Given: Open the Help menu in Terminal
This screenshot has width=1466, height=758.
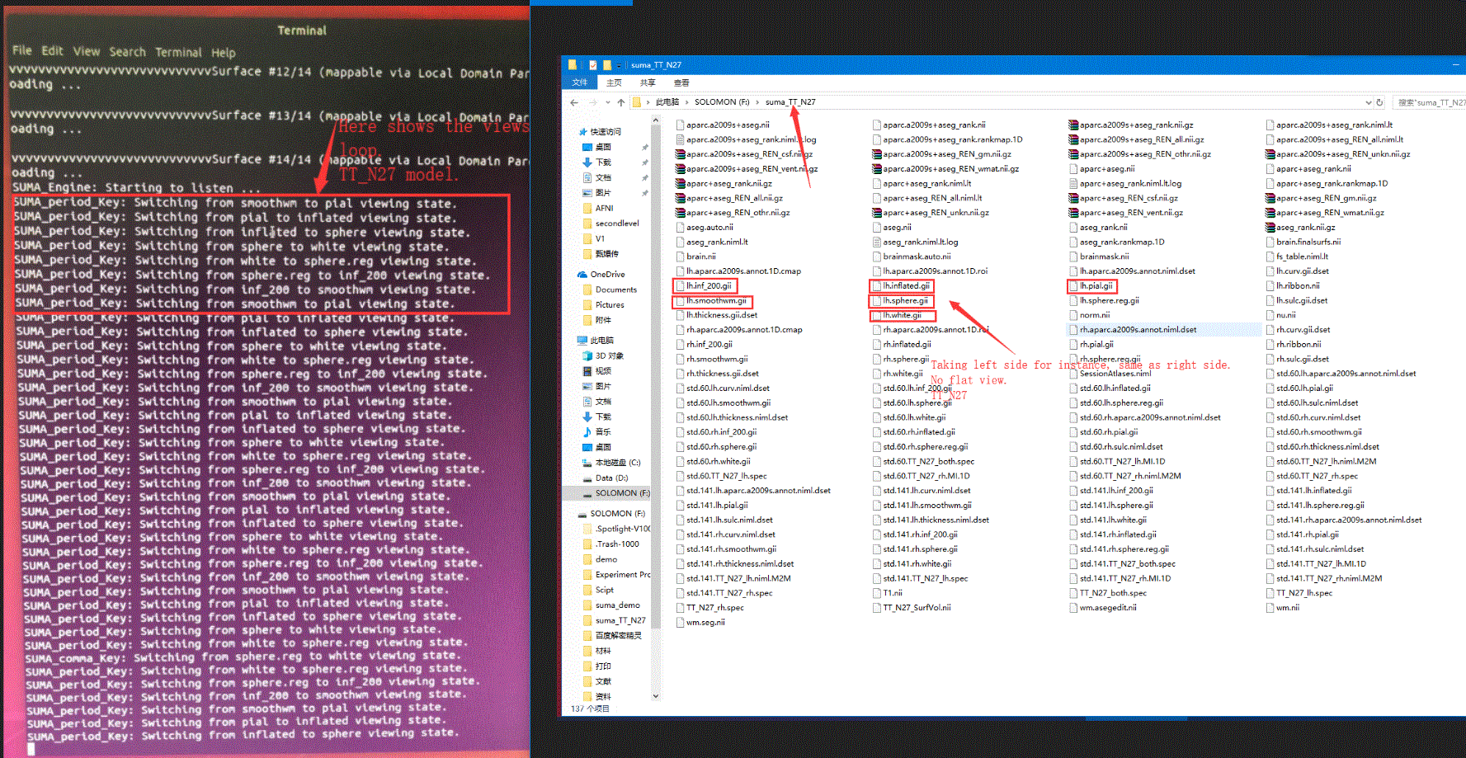Looking at the screenshot, I should (x=223, y=53).
